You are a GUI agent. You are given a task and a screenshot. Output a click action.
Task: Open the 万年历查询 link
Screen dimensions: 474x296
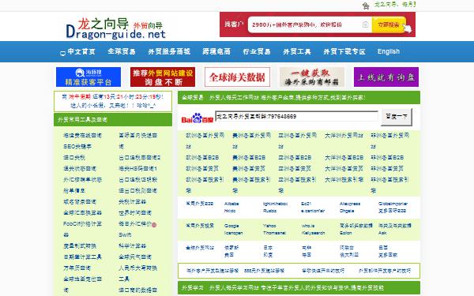tap(77, 268)
